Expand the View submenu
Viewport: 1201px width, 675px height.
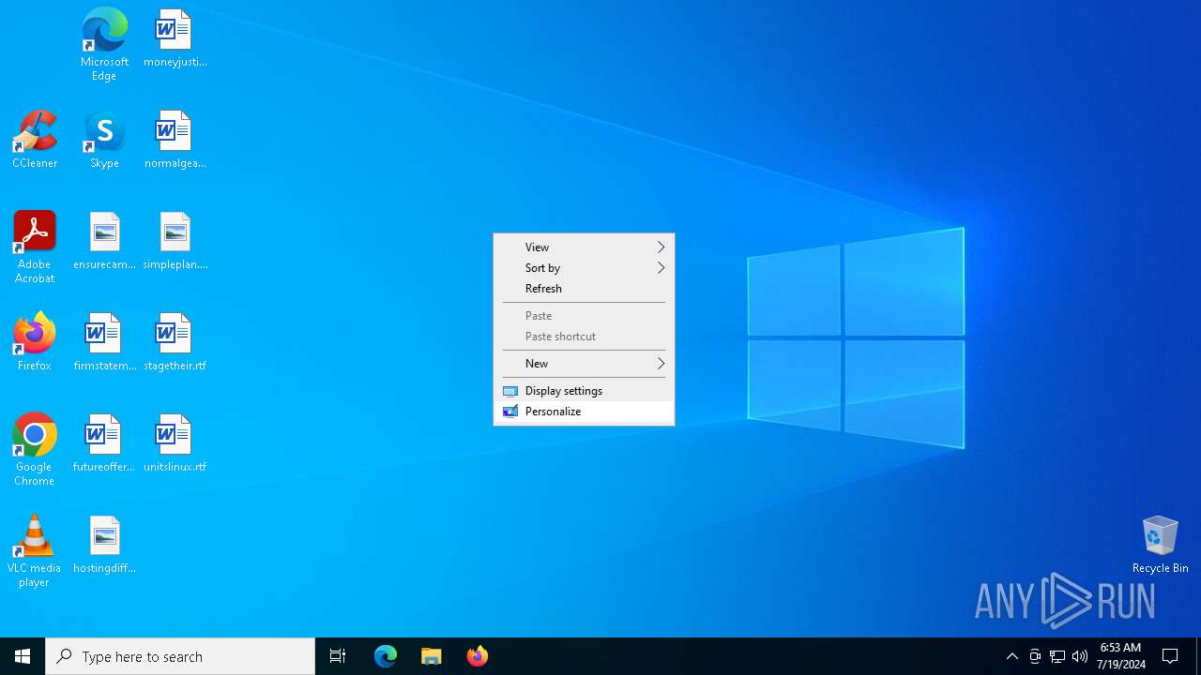coord(584,247)
